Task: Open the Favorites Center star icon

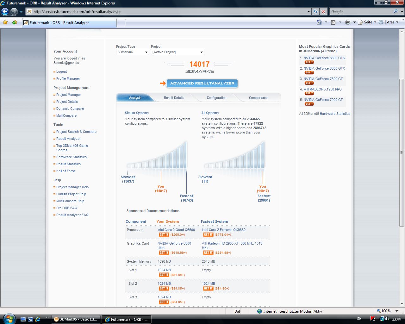Action: click(x=5, y=22)
